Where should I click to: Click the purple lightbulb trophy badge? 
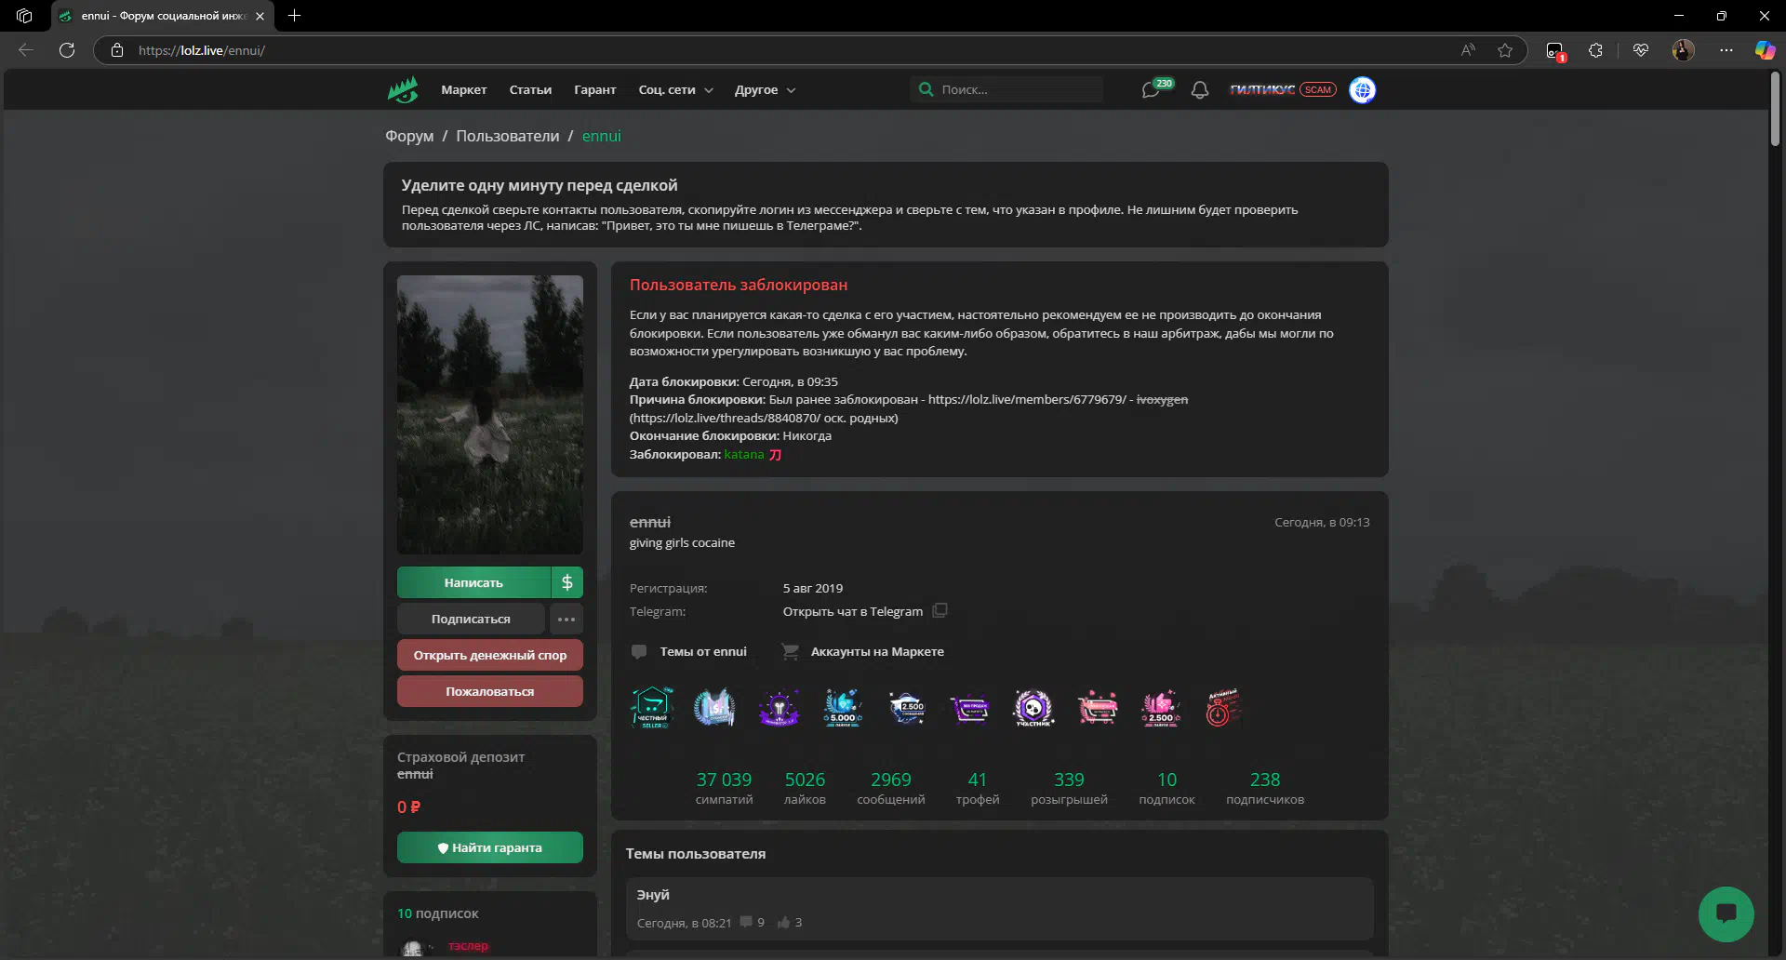coord(779,708)
